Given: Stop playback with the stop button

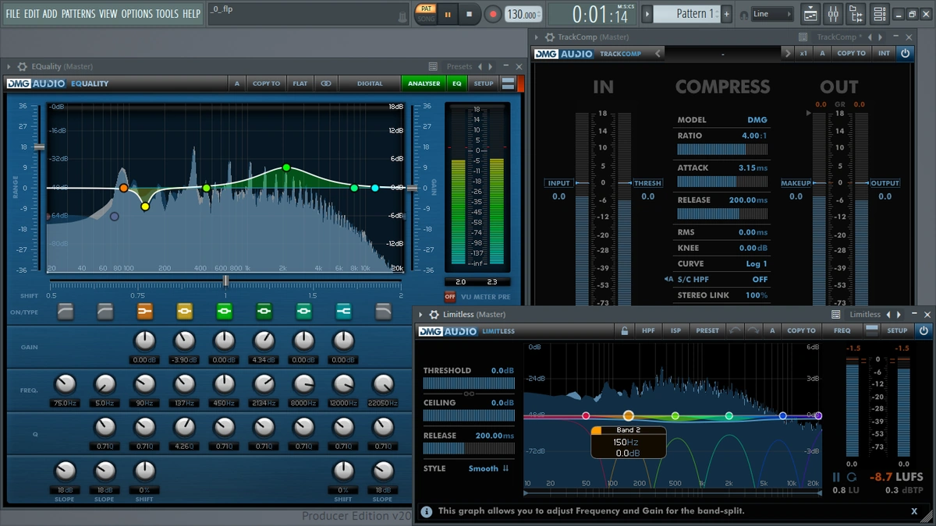Looking at the screenshot, I should [469, 14].
